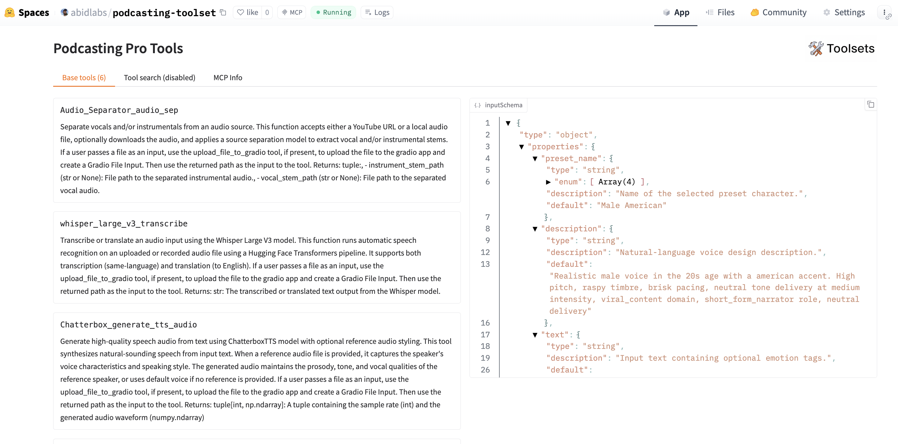Click the Hugging Face Spaces logo
The height and width of the screenshot is (444, 898).
9,12
